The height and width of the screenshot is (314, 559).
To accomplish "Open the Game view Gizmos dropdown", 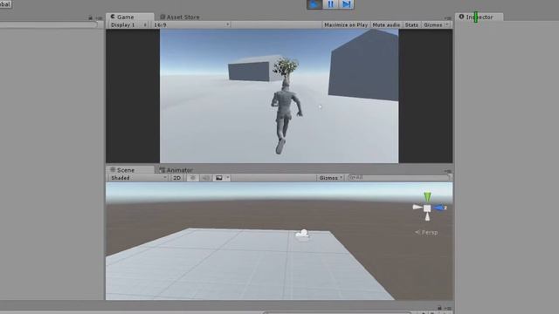I will pos(436,25).
